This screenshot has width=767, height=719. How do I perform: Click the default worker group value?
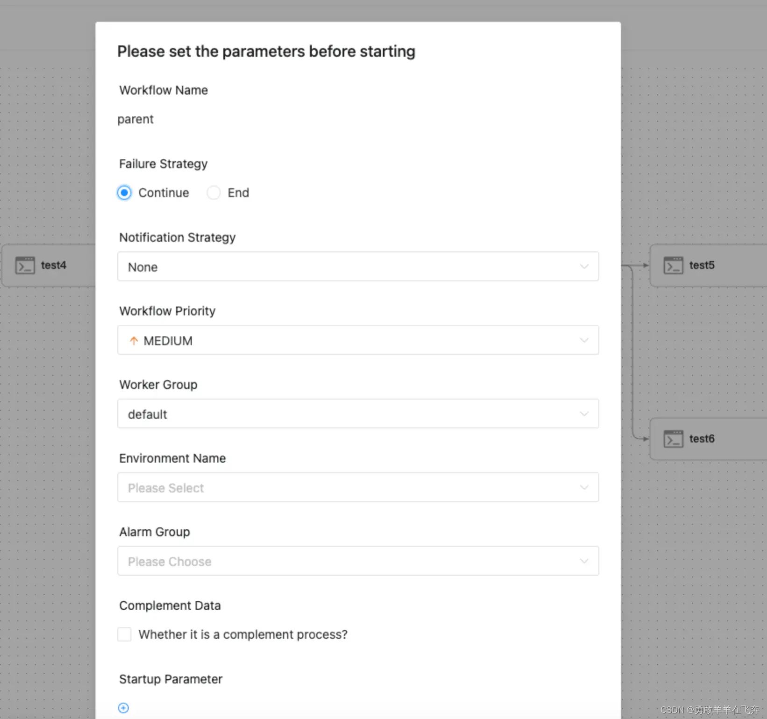tap(148, 414)
